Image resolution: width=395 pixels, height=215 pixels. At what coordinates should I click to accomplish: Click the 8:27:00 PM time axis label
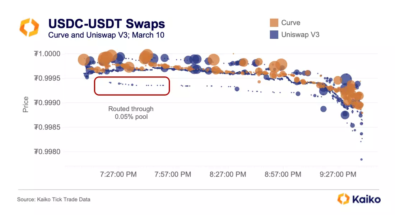coord(228,174)
